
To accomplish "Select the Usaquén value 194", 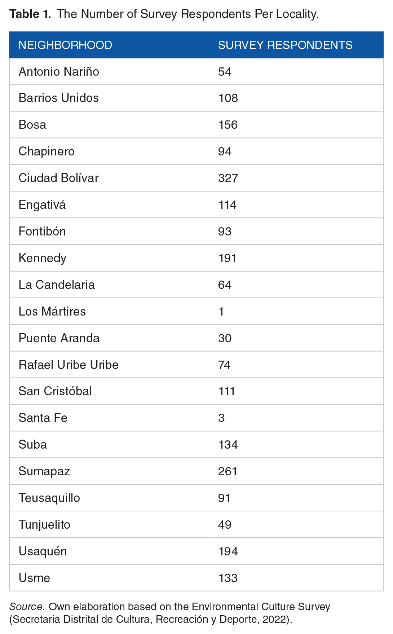I will 228,551.
